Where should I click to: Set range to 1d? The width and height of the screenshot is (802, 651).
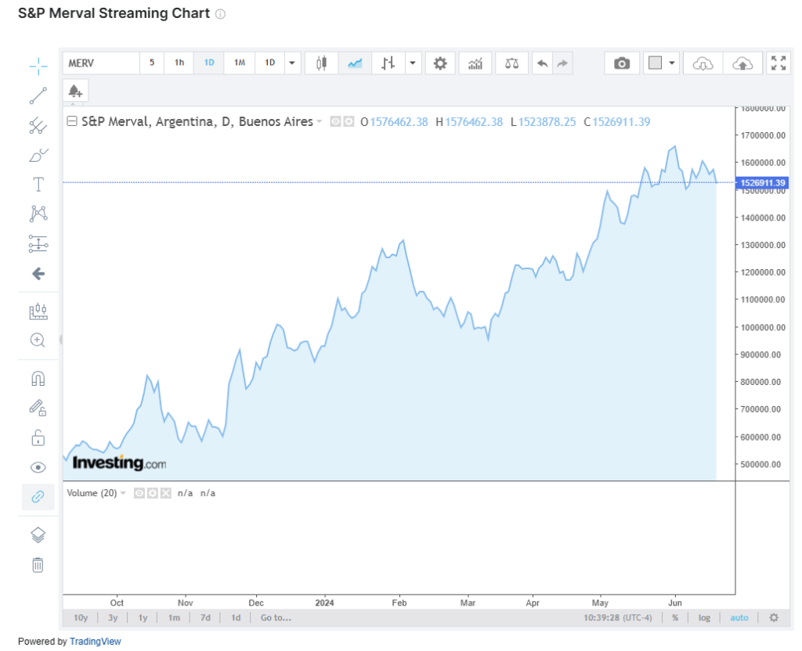click(x=235, y=618)
